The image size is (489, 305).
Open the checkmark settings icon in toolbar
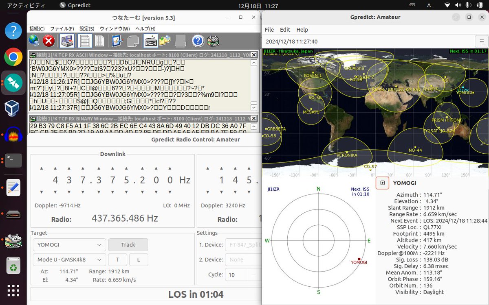pyautogui.click(x=117, y=41)
